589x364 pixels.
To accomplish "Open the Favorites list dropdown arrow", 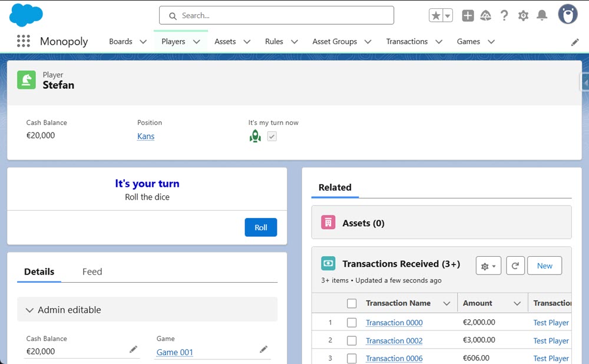I will 448,16.
